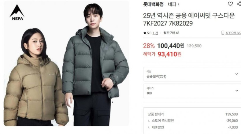The height and width of the screenshot is (134, 241).
Task: Open the 1건 review count link
Action: (155, 33)
